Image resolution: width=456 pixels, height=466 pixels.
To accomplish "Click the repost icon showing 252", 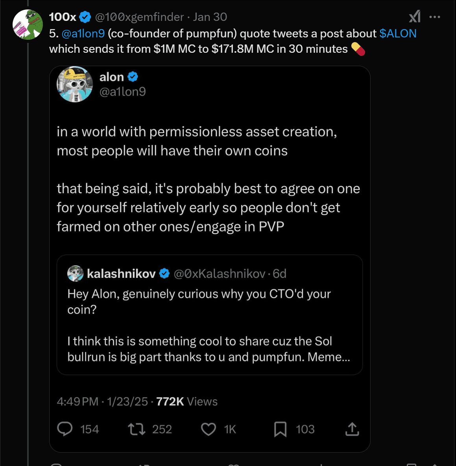I will point(137,429).
